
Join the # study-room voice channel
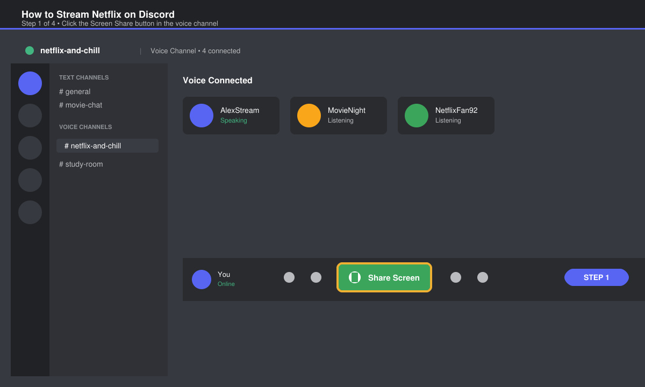[x=81, y=164]
